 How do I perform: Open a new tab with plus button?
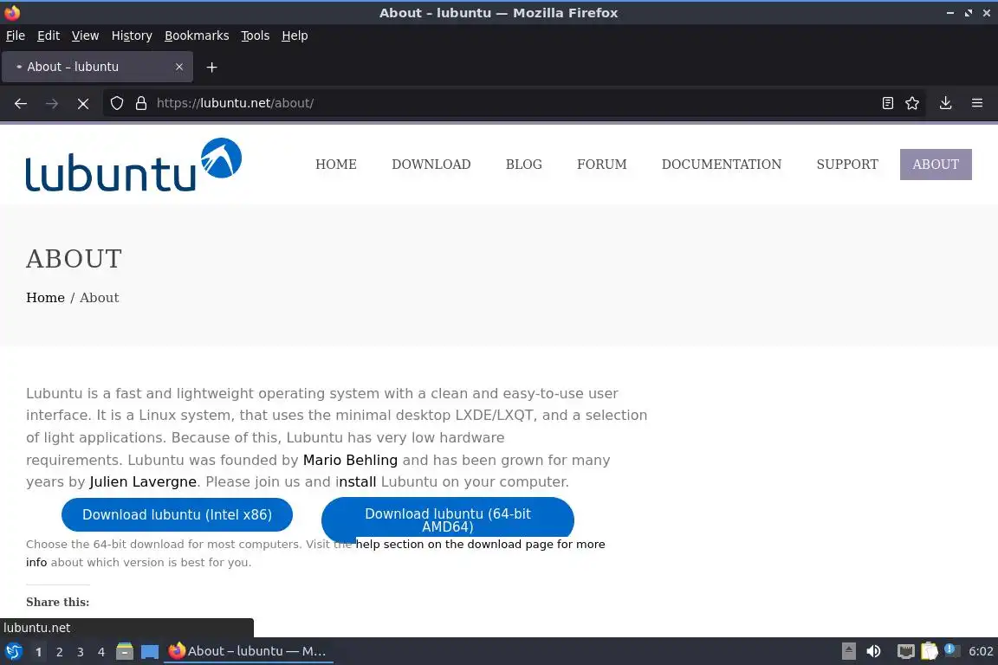[212, 67]
